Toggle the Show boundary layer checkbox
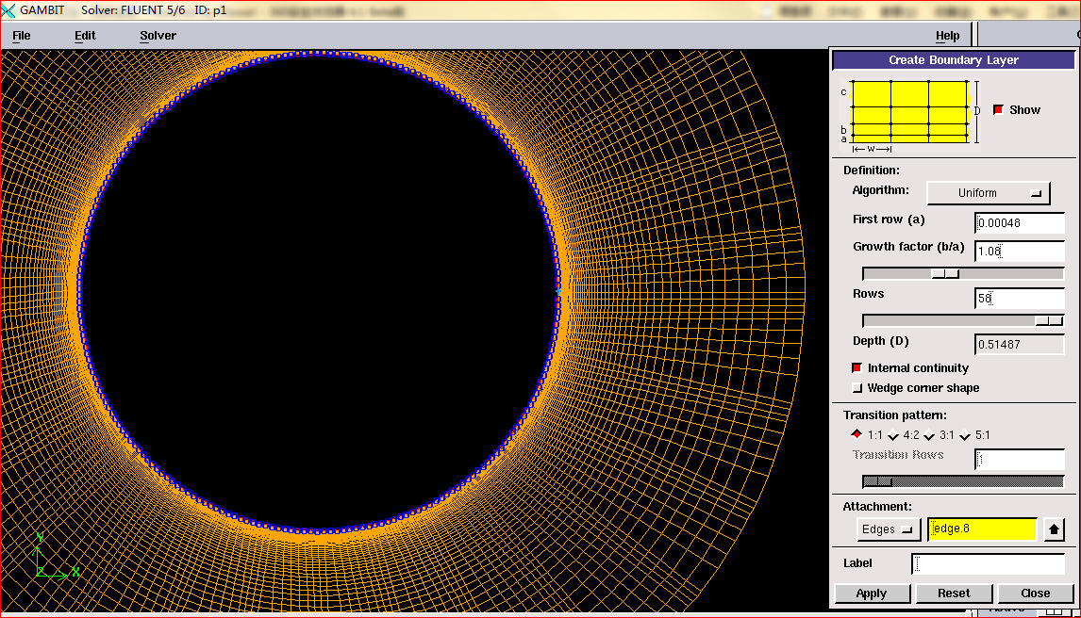This screenshot has height=618, width=1081. 998,110
